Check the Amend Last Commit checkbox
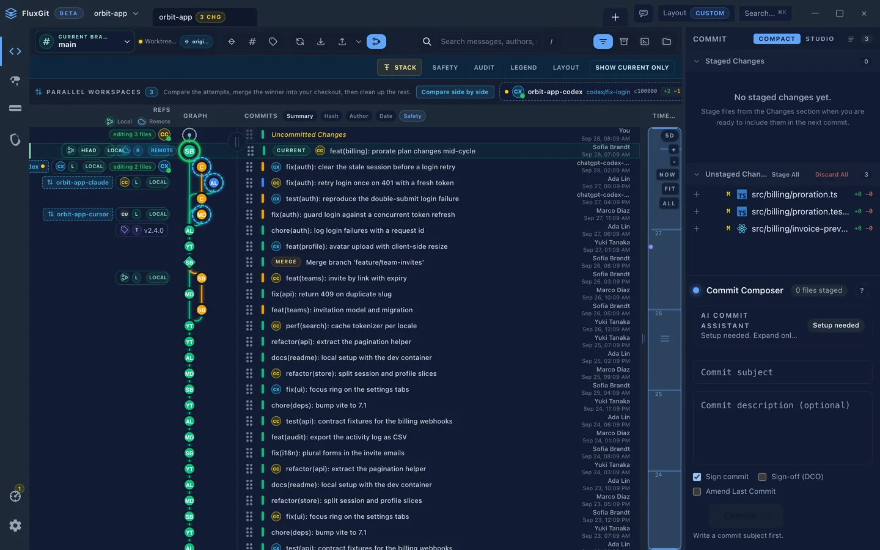This screenshot has width=880, height=550. 697,491
